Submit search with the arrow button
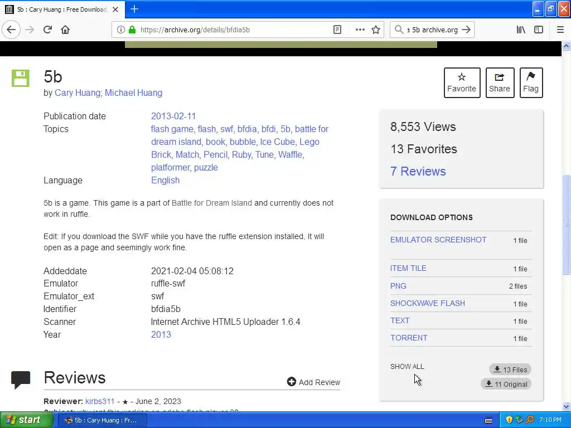This screenshot has width=571, height=428. tap(466, 30)
